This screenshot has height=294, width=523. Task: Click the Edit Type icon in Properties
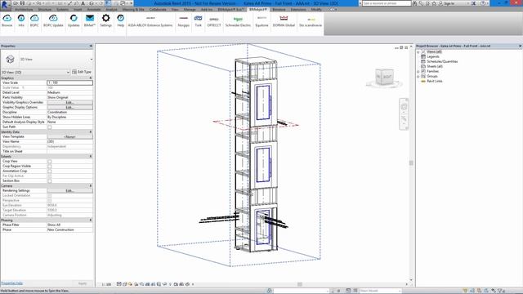pyautogui.click(x=74, y=72)
